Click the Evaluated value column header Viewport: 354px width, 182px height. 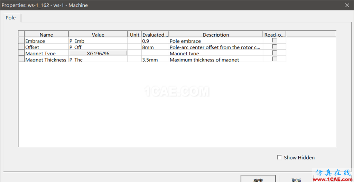pos(155,34)
